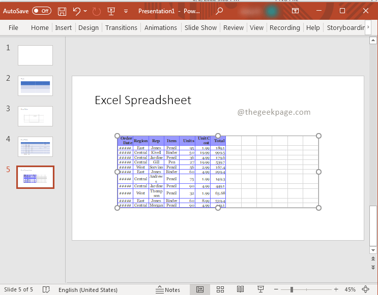The image size is (378, 295).
Task: Click the 45% zoom level
Action: (350, 289)
